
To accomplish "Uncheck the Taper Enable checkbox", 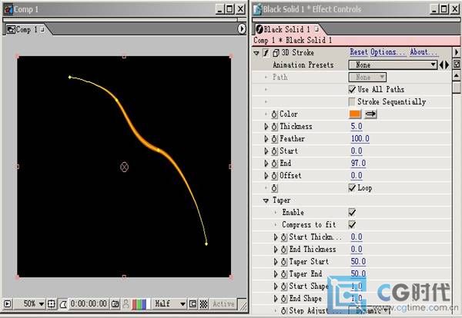I will [352, 212].
